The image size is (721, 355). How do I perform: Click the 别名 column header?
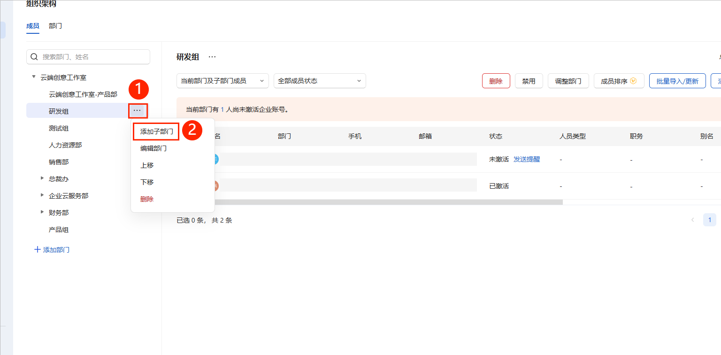pos(707,136)
